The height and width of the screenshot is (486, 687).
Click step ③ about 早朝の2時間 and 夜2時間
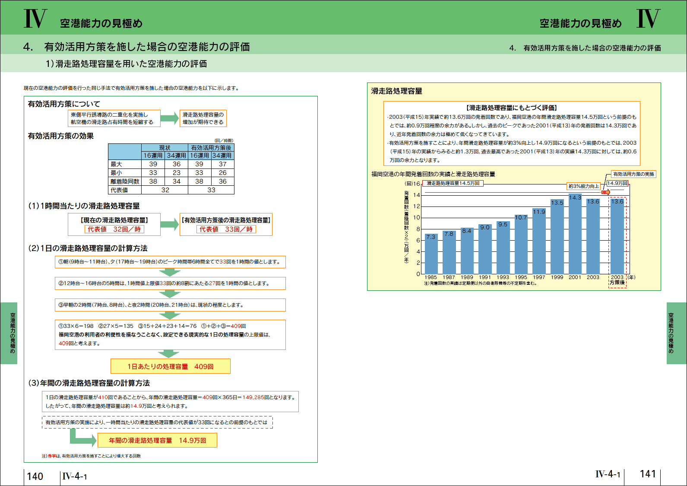click(x=170, y=305)
